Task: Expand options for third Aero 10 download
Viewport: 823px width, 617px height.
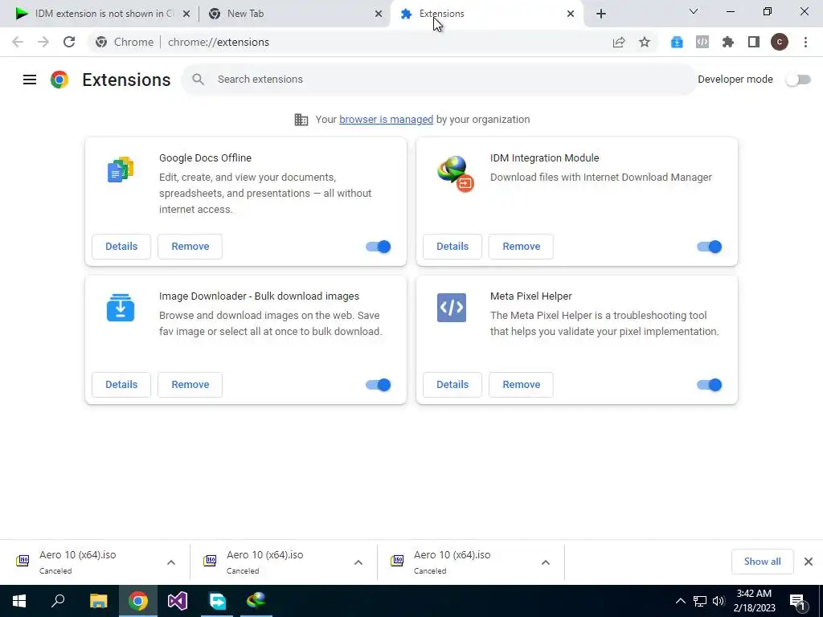Action: point(546,562)
